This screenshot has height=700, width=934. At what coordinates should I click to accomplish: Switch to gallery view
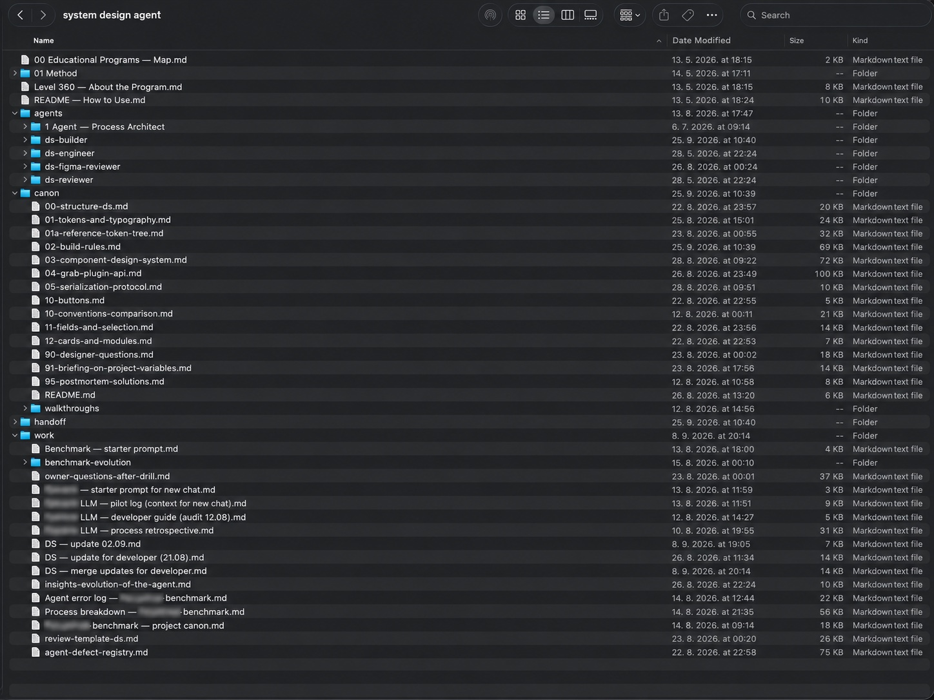tap(590, 15)
